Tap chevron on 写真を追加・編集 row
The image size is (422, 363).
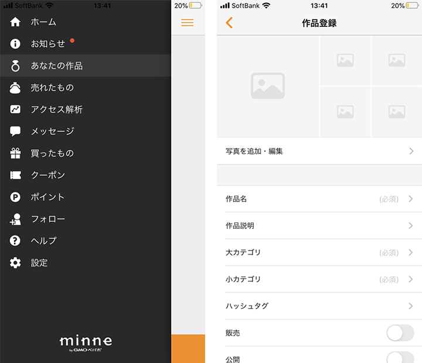click(411, 151)
